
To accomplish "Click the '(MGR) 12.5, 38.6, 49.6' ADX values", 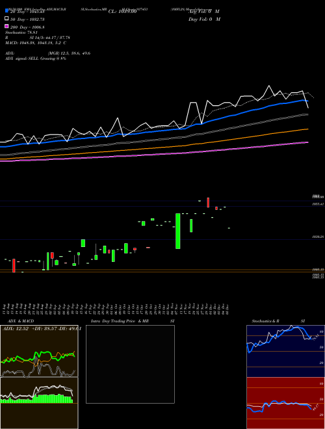I will [x=69, y=53].
